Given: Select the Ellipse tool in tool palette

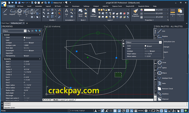Looking at the screenshot, I should pyautogui.click(x=162, y=73).
